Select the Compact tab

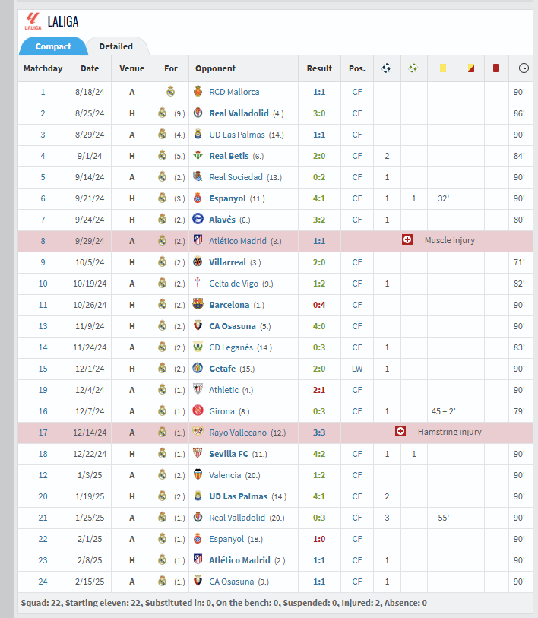coord(53,46)
